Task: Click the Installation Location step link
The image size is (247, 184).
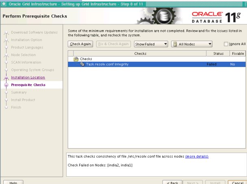Action: [28, 77]
